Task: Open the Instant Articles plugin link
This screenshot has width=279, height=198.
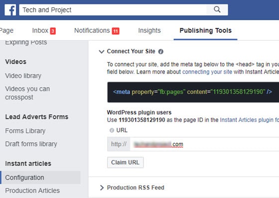Action: point(250,120)
